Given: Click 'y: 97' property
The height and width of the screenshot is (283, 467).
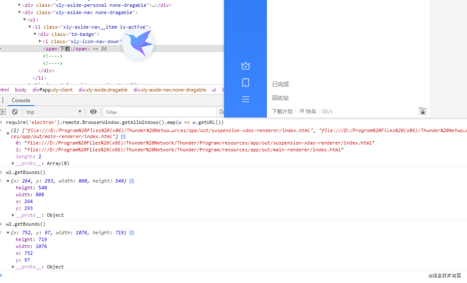Looking at the screenshot, I should pos(23,260).
